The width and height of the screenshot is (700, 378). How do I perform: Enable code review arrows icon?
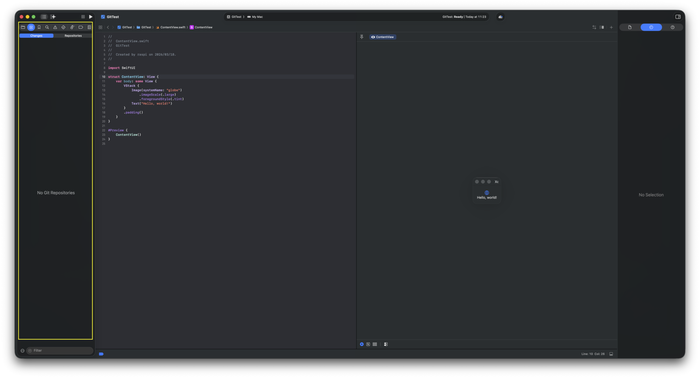coord(594,27)
